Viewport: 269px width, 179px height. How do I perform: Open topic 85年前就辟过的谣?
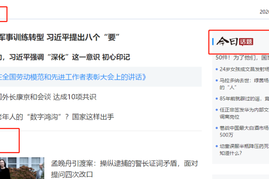[x=244, y=98]
